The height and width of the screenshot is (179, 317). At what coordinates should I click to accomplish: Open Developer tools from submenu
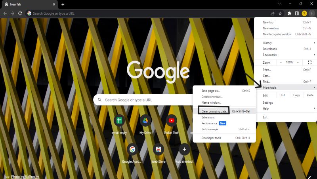[224, 138]
